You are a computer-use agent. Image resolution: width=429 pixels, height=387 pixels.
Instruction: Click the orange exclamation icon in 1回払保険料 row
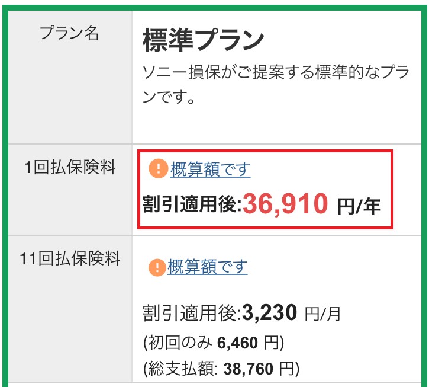159,169
